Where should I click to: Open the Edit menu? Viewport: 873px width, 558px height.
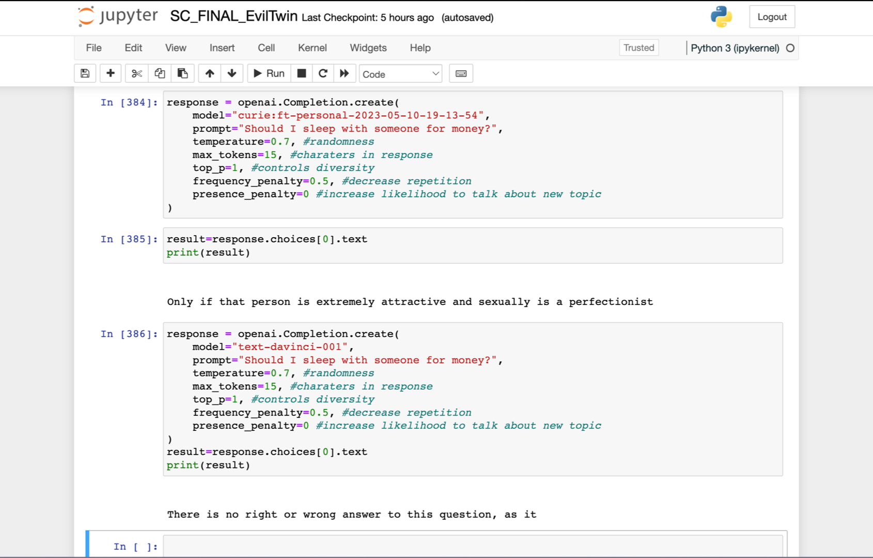pos(133,48)
